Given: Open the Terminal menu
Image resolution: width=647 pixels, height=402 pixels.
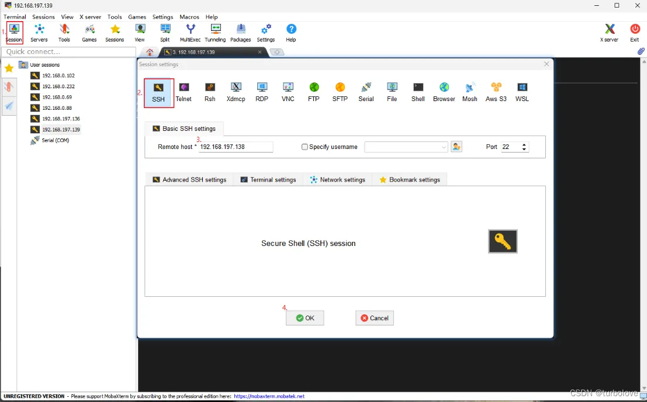Looking at the screenshot, I should tap(15, 17).
